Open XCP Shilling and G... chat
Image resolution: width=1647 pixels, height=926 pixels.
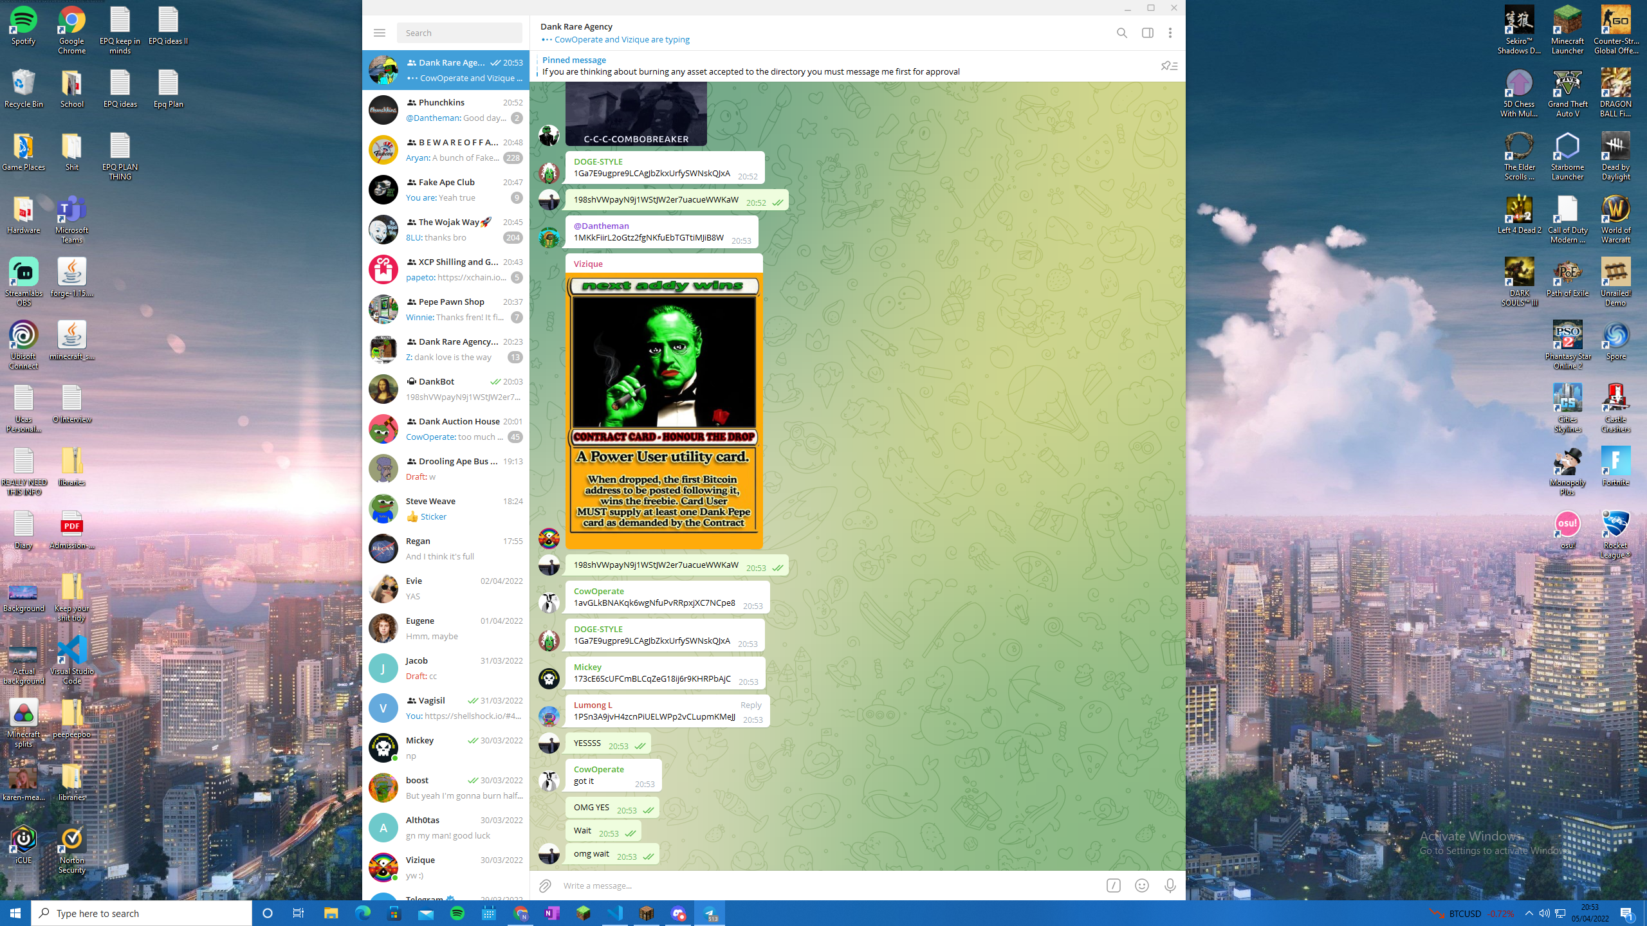point(446,269)
